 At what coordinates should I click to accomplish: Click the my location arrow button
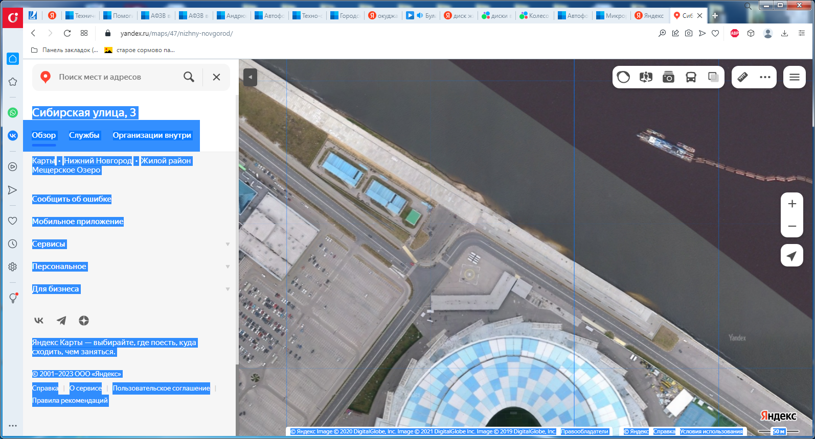(792, 256)
